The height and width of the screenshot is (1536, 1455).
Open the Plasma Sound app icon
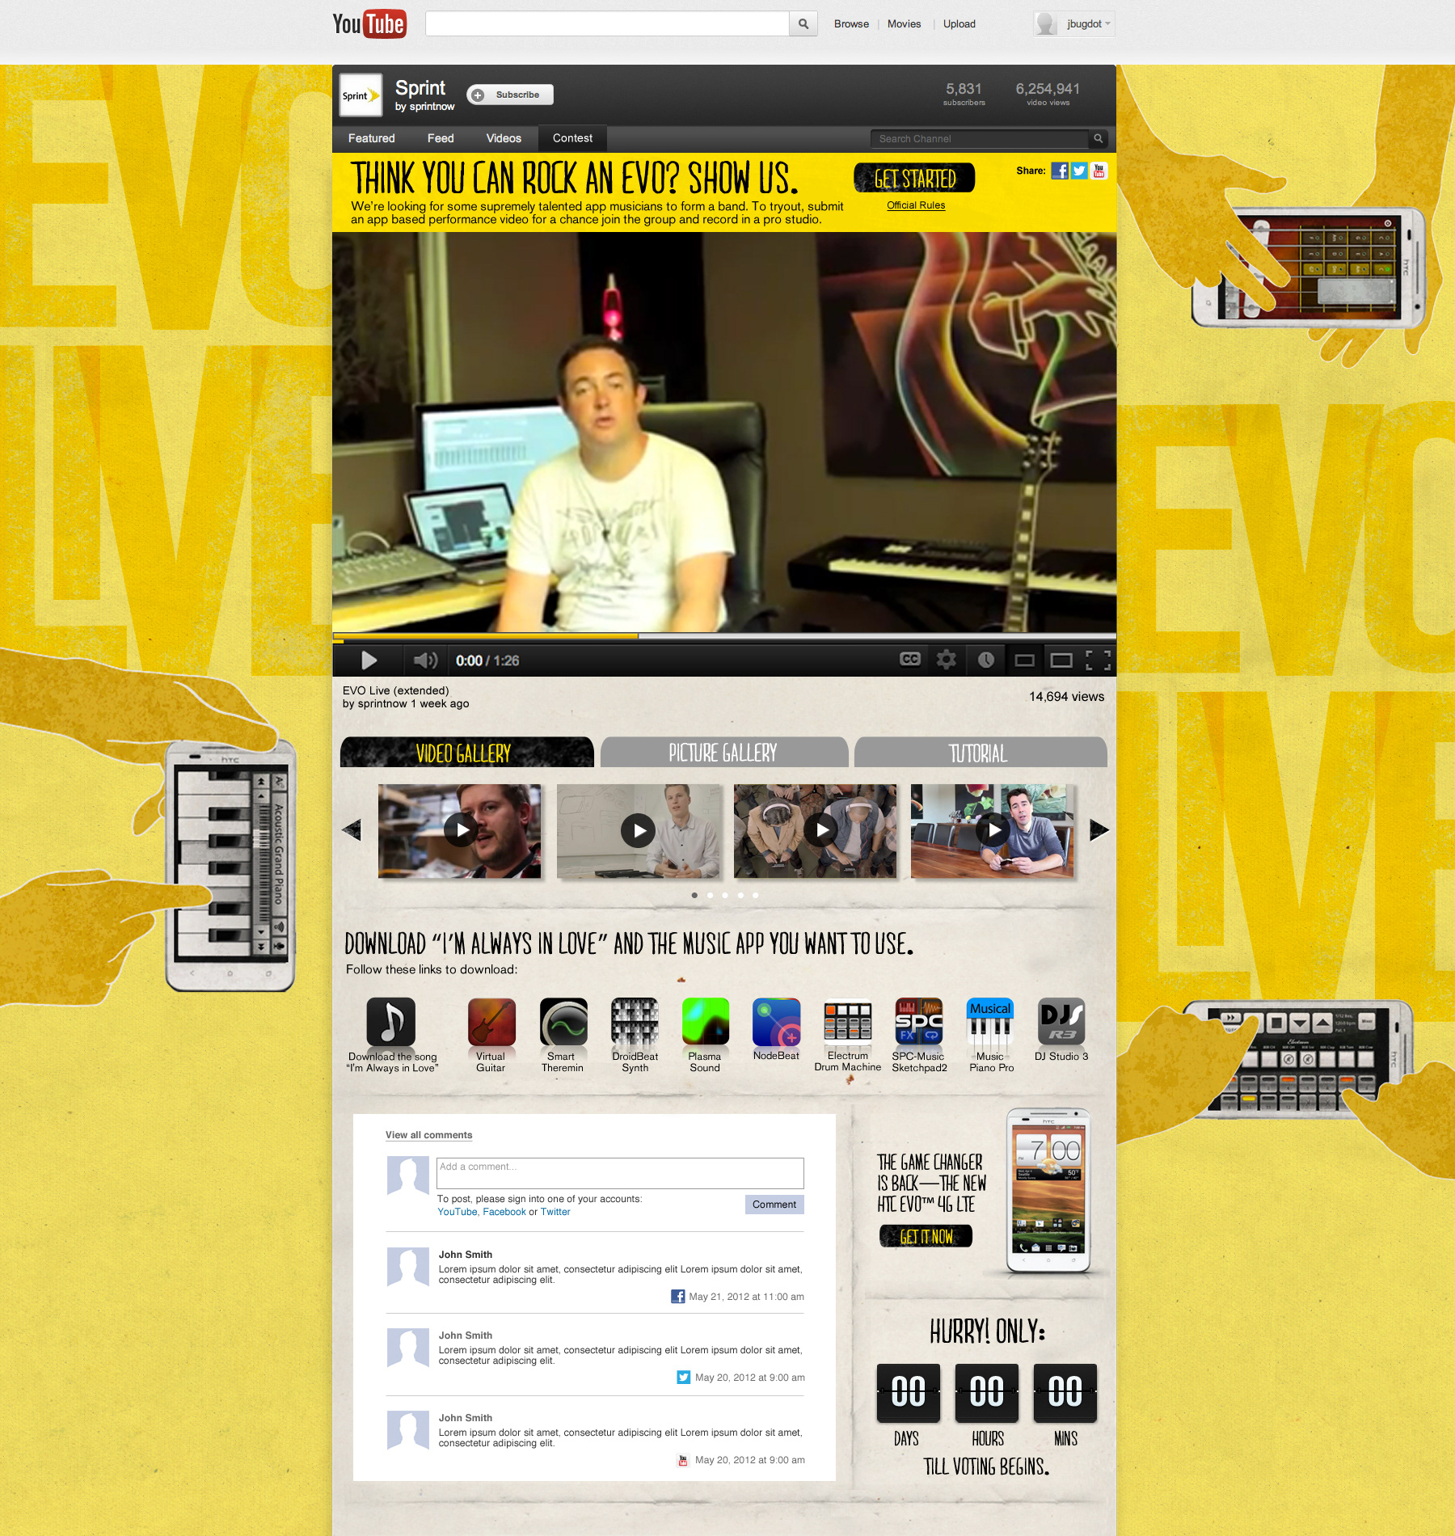[x=705, y=1023]
